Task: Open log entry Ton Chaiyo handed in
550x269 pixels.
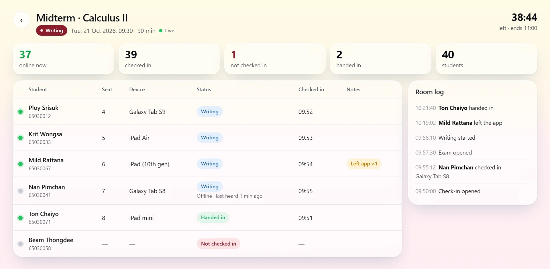Action: 473,108
